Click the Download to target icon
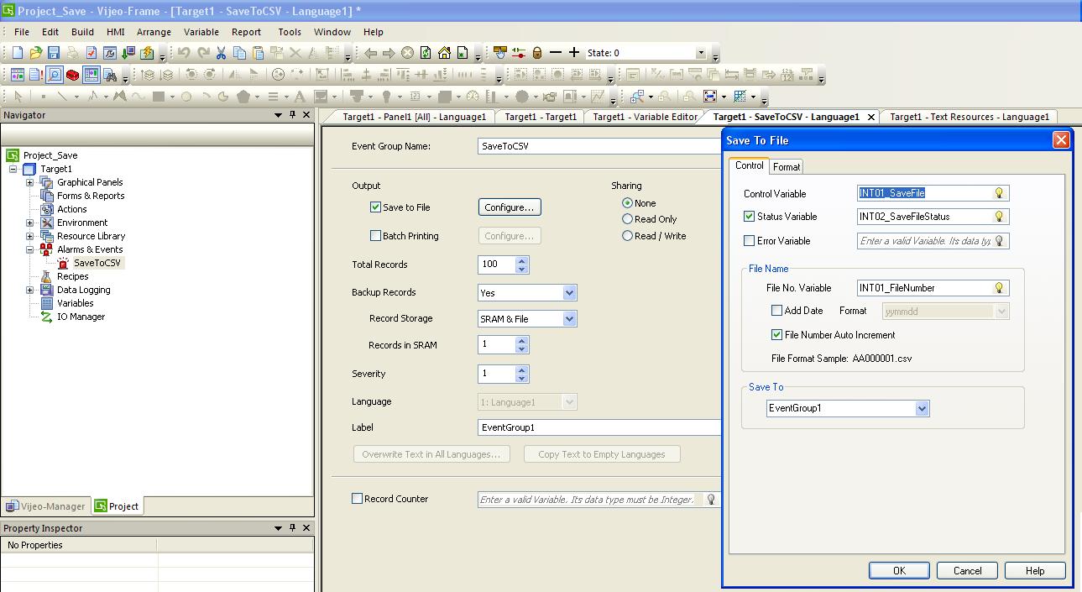 click(128, 53)
